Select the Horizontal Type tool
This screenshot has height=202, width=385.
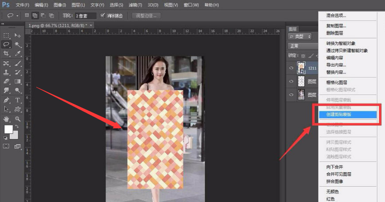tap(18, 100)
